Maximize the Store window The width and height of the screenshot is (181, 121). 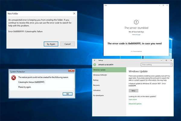pyautogui.click(x=163, y=5)
